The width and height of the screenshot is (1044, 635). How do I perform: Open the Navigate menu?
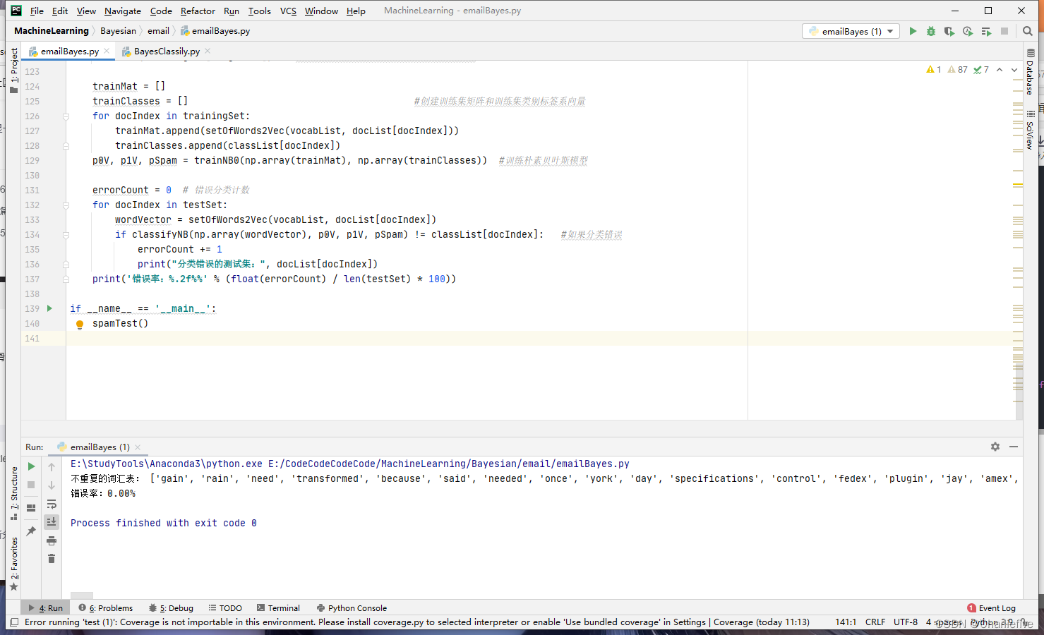click(x=123, y=11)
